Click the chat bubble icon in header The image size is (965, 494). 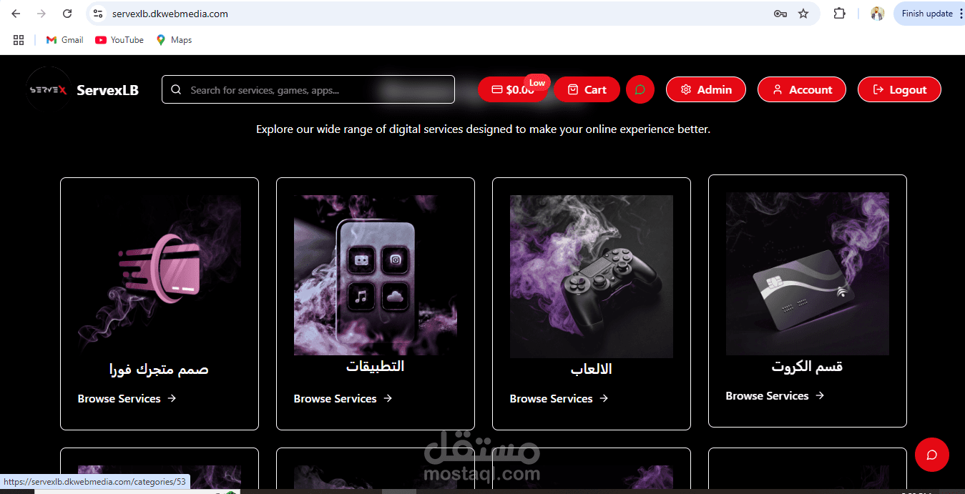point(640,90)
